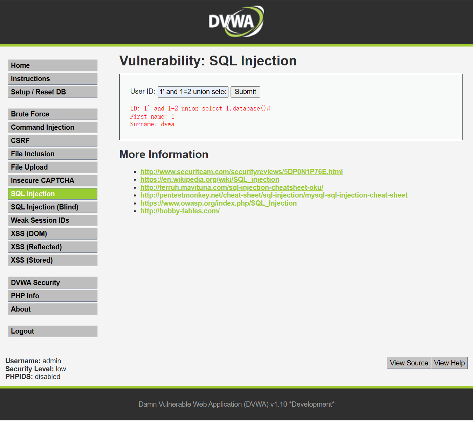
Task: Select the highlighted SQL Injection item
Action: [x=53, y=194]
